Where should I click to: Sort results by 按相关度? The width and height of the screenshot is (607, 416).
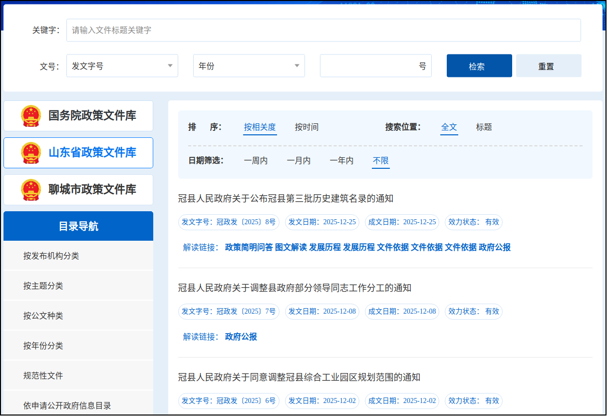[260, 127]
